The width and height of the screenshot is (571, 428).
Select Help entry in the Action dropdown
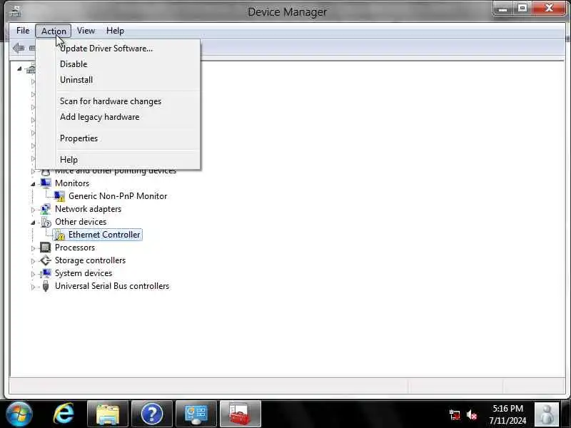[x=69, y=159]
